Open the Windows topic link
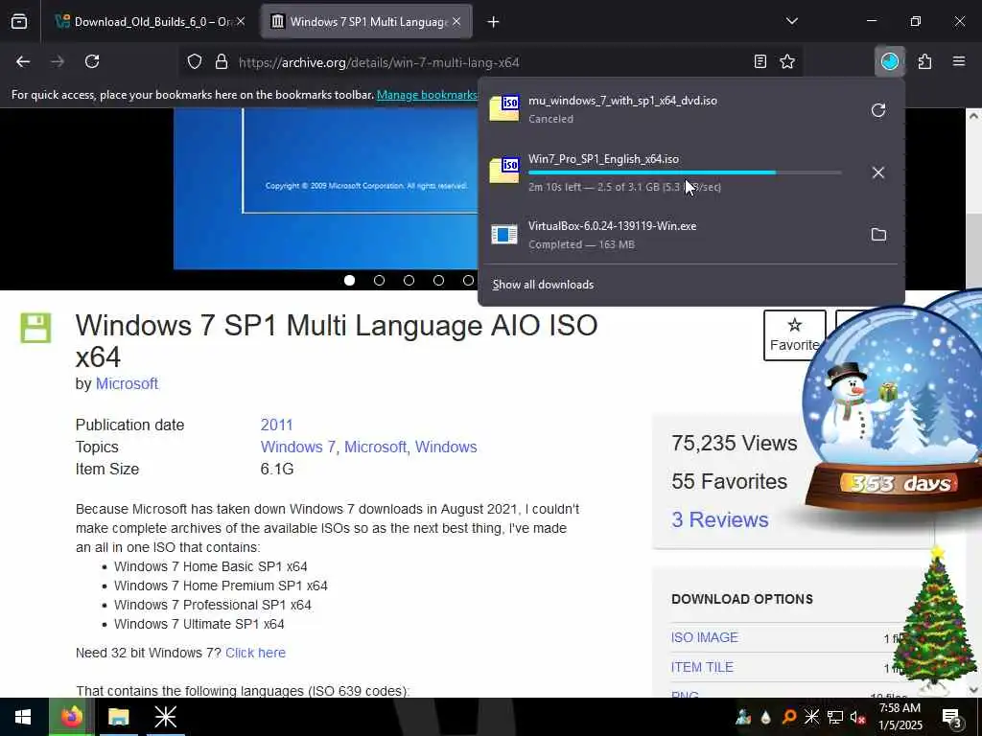The height and width of the screenshot is (736, 982). pyautogui.click(x=446, y=447)
